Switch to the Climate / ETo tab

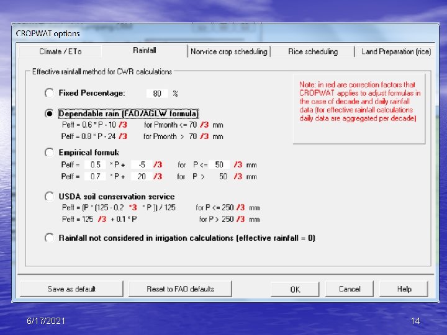point(60,51)
